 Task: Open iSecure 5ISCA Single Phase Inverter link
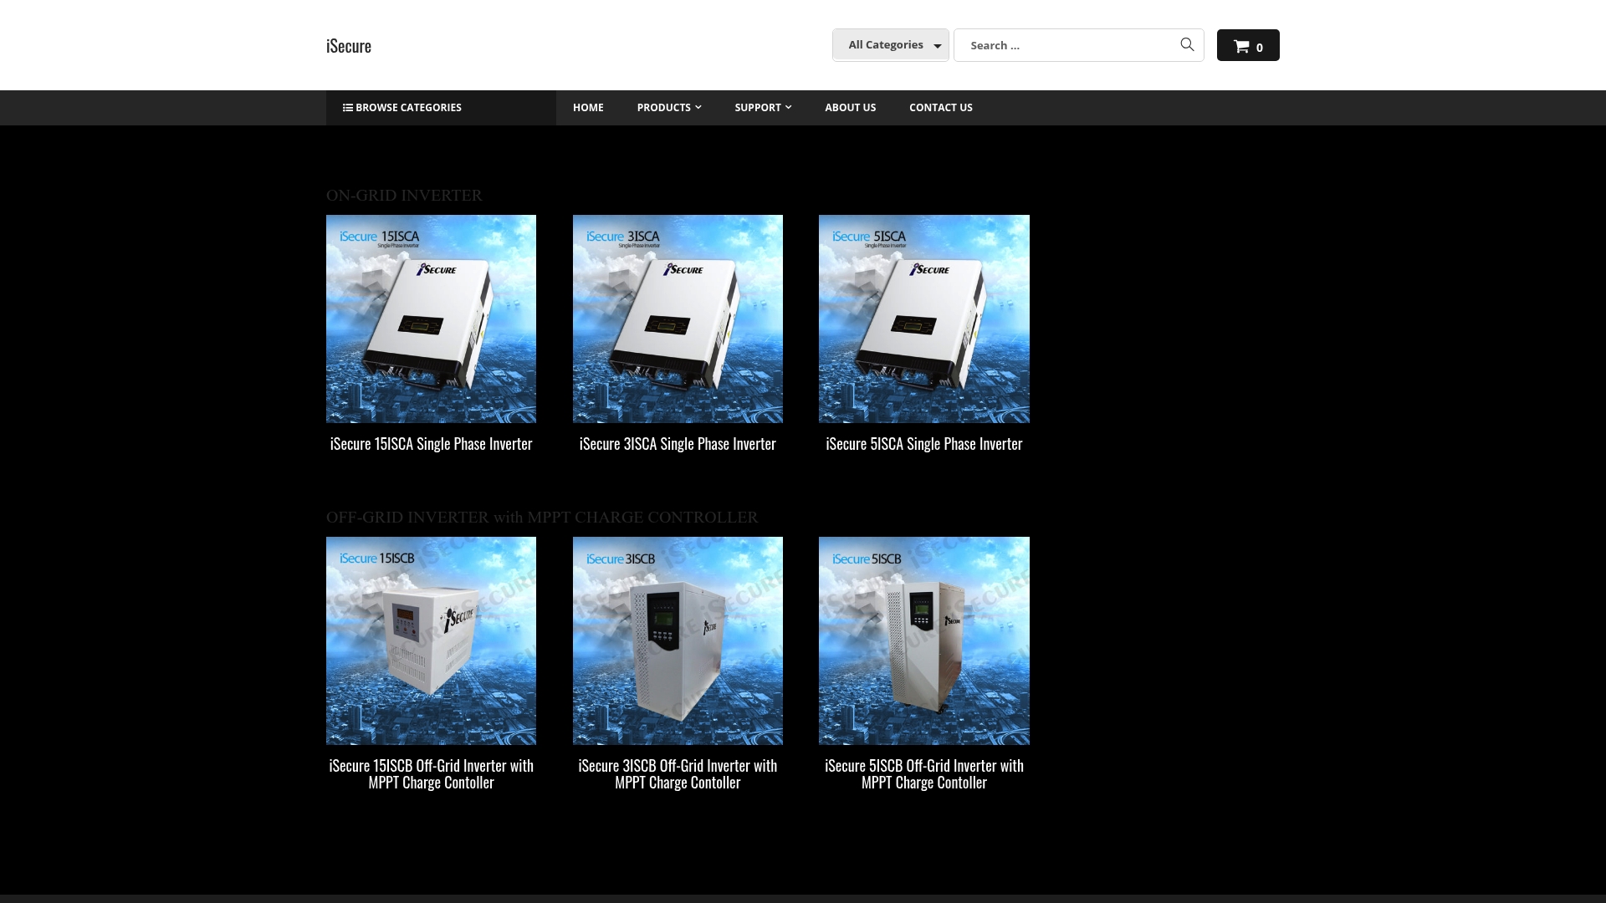click(x=924, y=444)
